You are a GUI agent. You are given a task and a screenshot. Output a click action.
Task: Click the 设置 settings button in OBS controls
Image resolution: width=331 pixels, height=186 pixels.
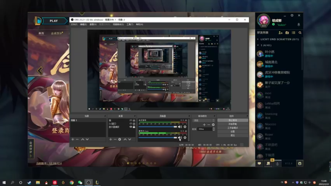coord(233,131)
